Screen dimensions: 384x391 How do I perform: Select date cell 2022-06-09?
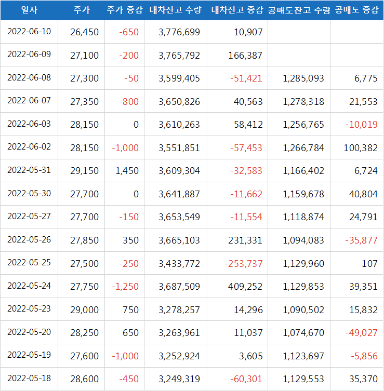(29, 55)
